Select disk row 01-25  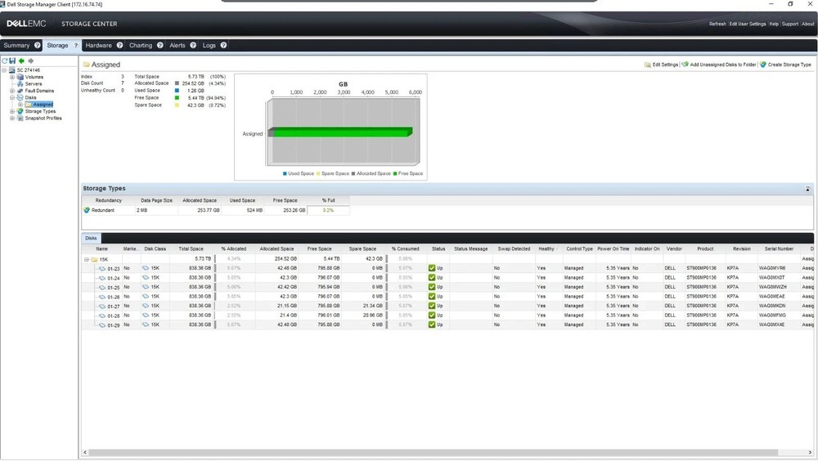(447, 288)
